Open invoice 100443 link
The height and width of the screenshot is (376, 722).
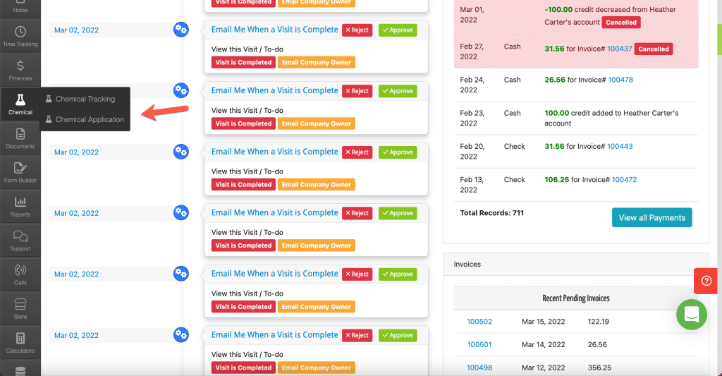620,146
